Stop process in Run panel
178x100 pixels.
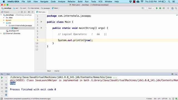[x=2, y=81]
